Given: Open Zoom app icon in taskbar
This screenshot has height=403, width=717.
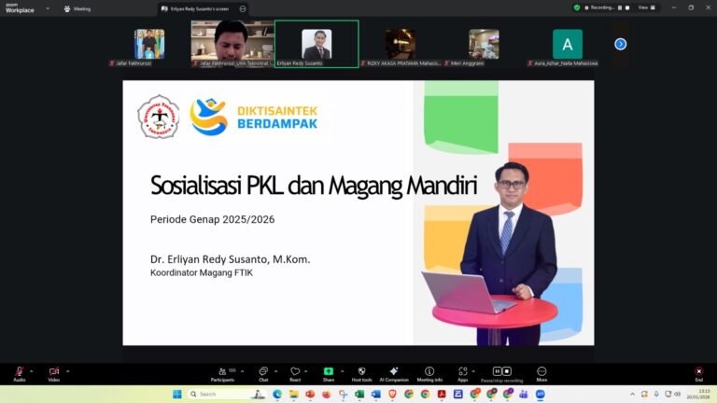Looking at the screenshot, I should [x=540, y=394].
